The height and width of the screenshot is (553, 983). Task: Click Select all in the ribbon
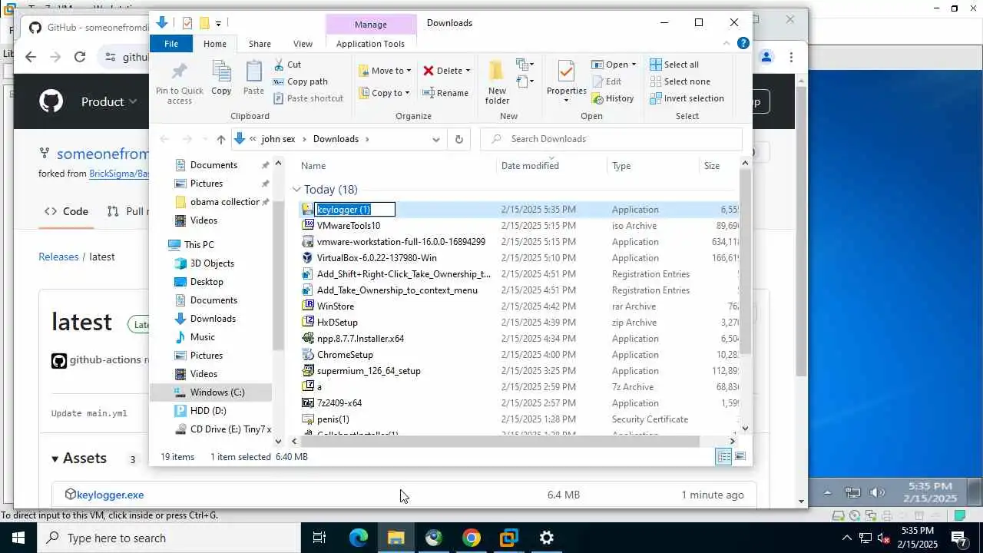674,65
